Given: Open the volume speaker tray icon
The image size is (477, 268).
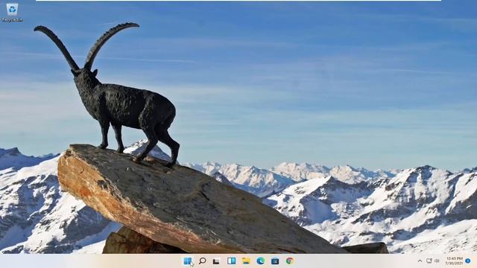Looking at the screenshot, I should pyautogui.click(x=437, y=261).
